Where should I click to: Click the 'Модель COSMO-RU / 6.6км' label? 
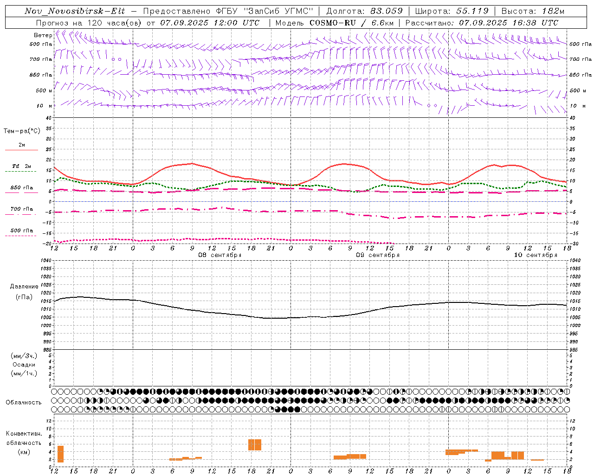pos(335,23)
